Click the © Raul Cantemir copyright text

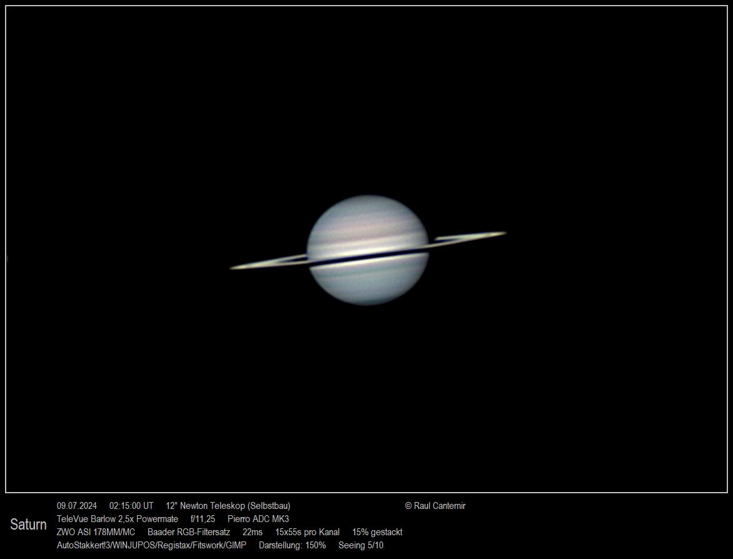435,506
